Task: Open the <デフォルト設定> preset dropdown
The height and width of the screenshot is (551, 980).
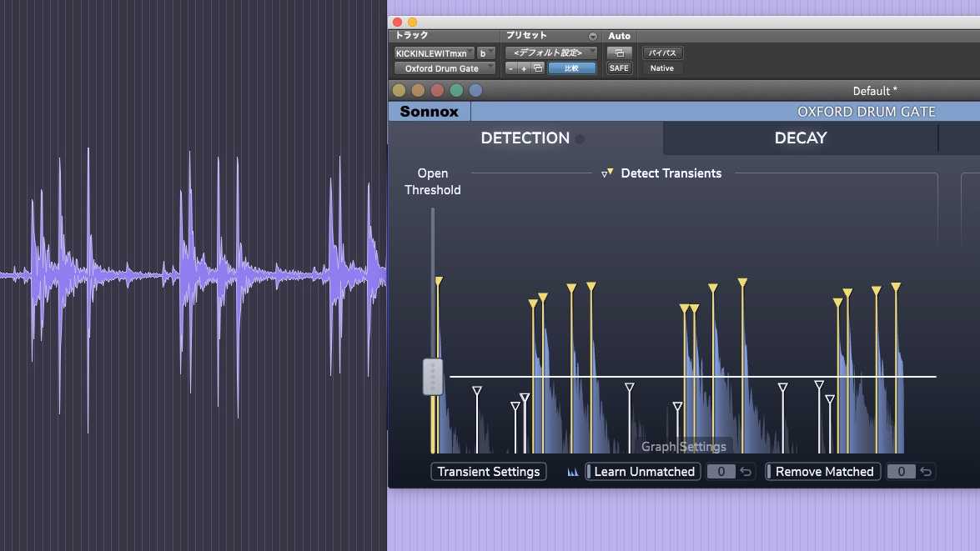Action: pyautogui.click(x=551, y=53)
